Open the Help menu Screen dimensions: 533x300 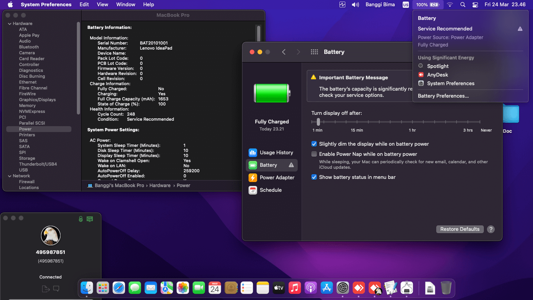(x=149, y=5)
